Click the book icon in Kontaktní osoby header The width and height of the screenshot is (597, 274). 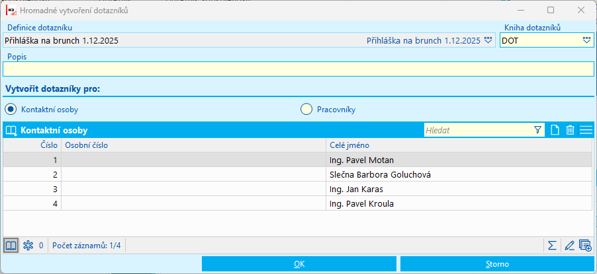click(11, 131)
